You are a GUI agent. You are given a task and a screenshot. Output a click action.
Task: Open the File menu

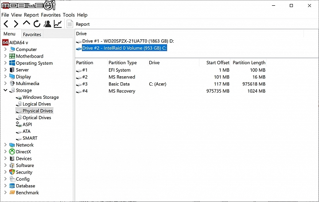5,15
